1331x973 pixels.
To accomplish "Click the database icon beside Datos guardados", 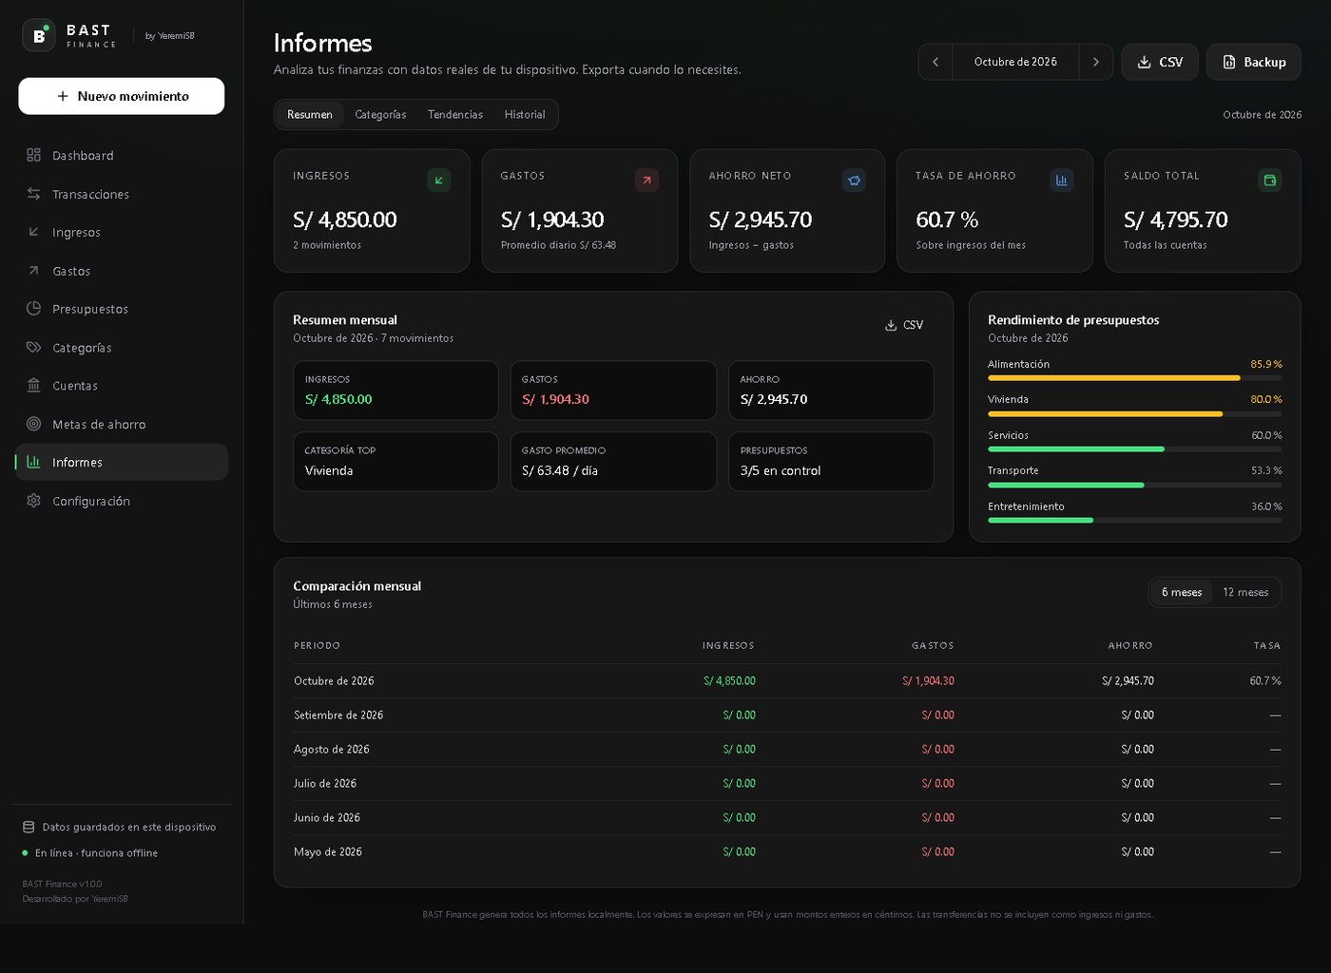I will click(29, 827).
